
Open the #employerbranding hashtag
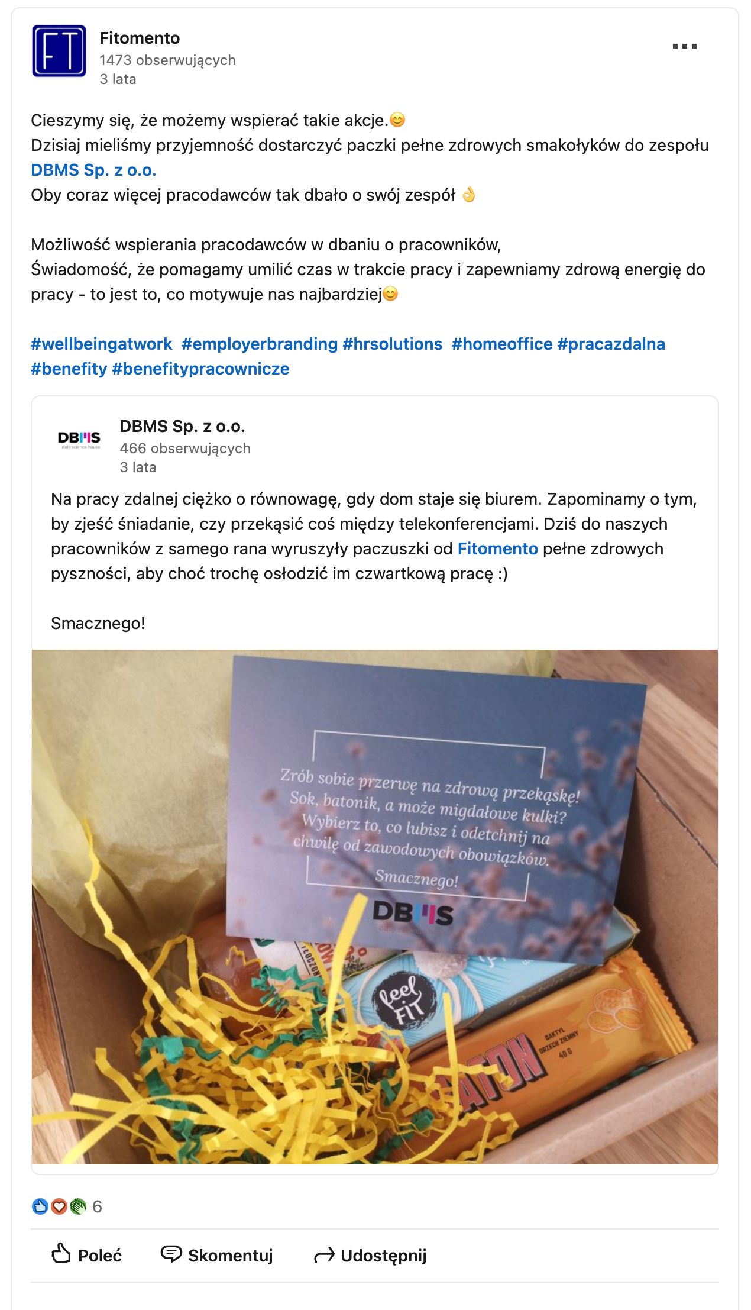pos(260,344)
